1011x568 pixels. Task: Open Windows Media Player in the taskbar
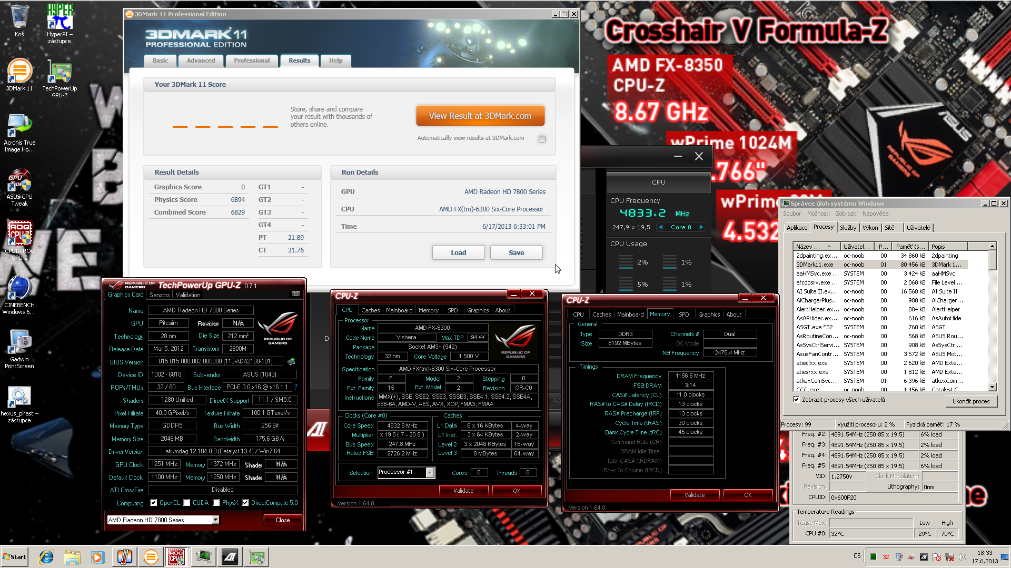point(98,557)
